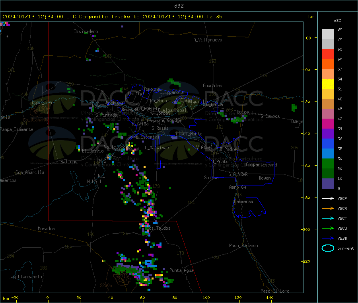Click the Salinas location label

click(69, 162)
